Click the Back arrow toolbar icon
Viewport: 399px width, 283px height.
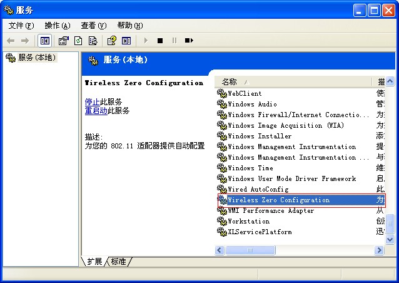[11, 41]
